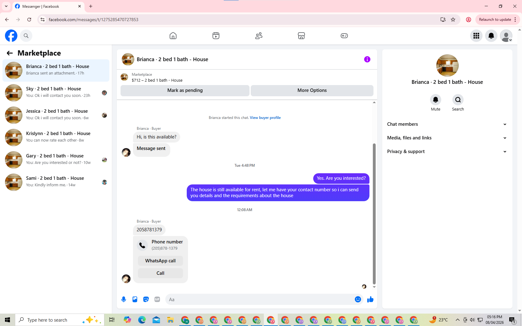
Task: Open conversation info purple icon
Action: click(x=367, y=59)
